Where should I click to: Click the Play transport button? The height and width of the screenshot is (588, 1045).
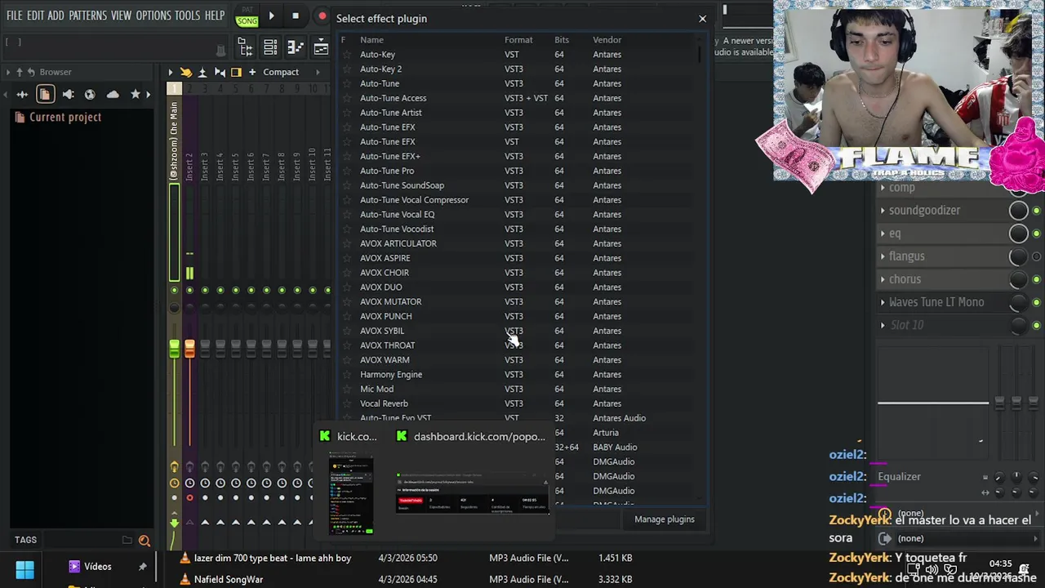[271, 16]
